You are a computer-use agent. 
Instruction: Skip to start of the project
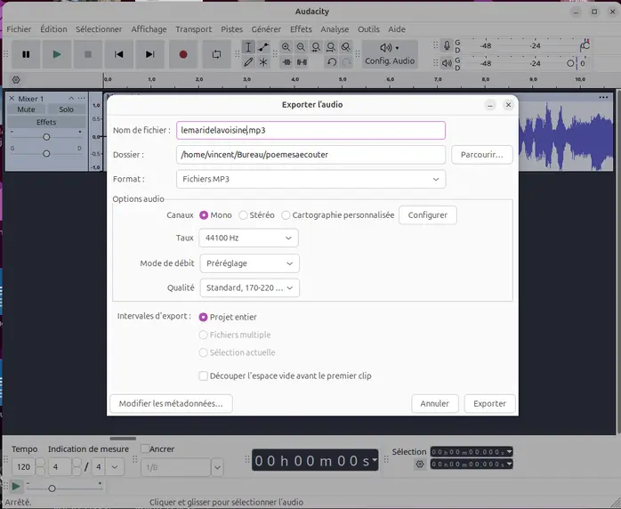click(119, 54)
